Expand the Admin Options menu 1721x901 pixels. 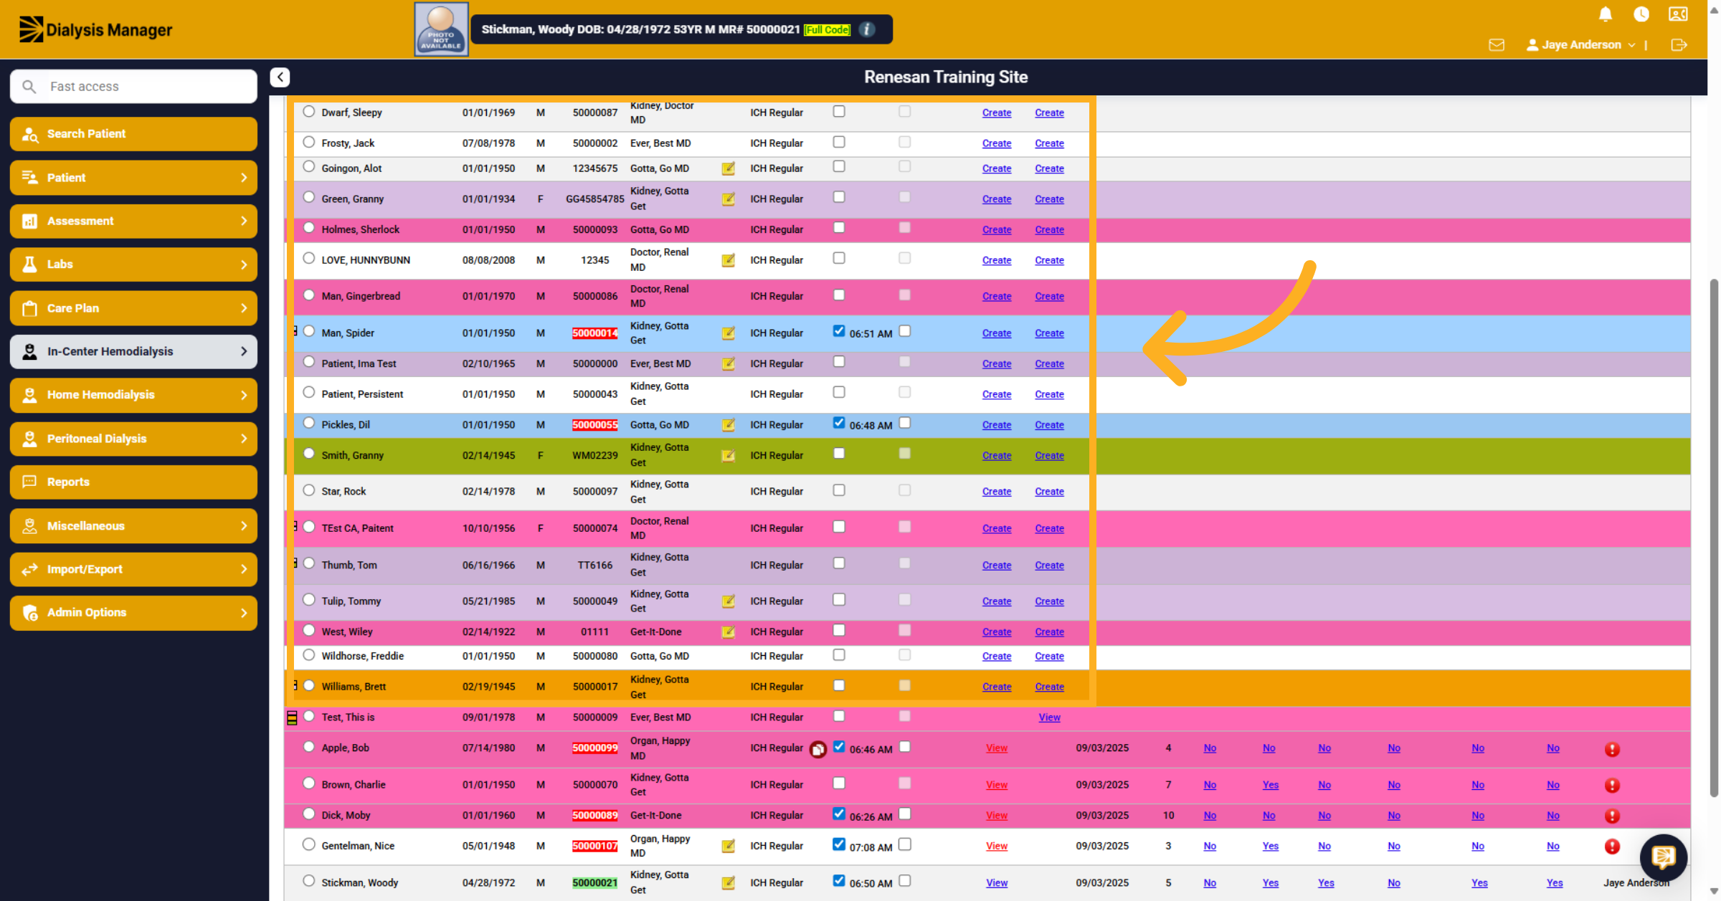133,613
